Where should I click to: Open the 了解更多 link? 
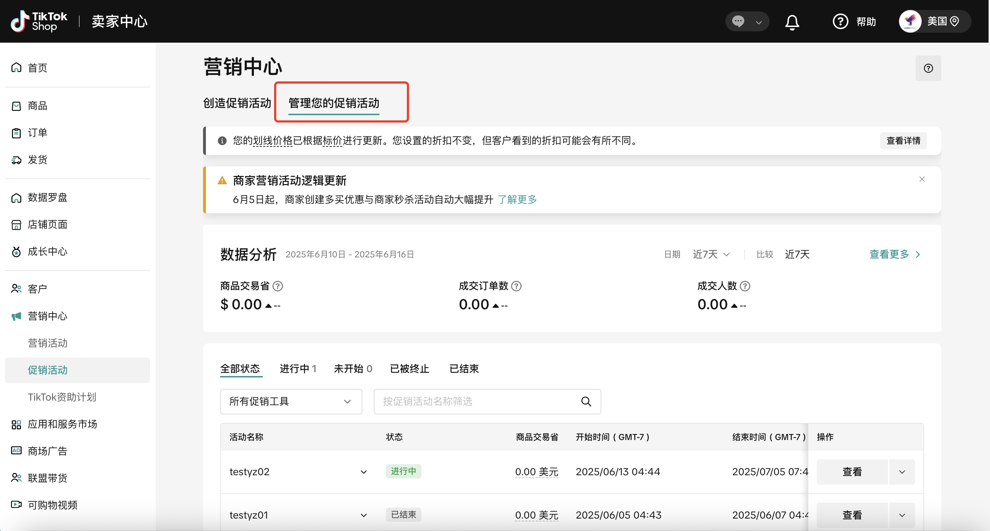[x=517, y=199]
